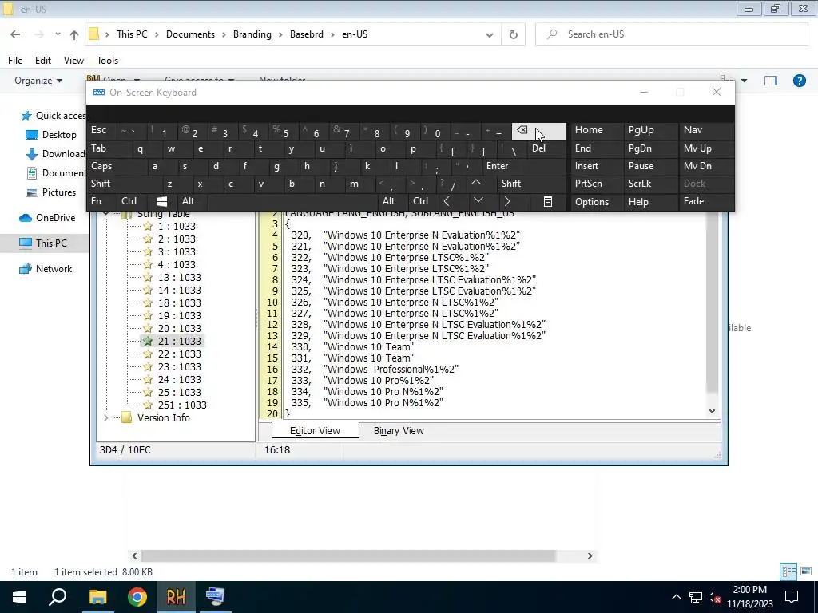This screenshot has height=613, width=818.
Task: Tap the right arrow key on keyboard
Action: [x=507, y=201]
